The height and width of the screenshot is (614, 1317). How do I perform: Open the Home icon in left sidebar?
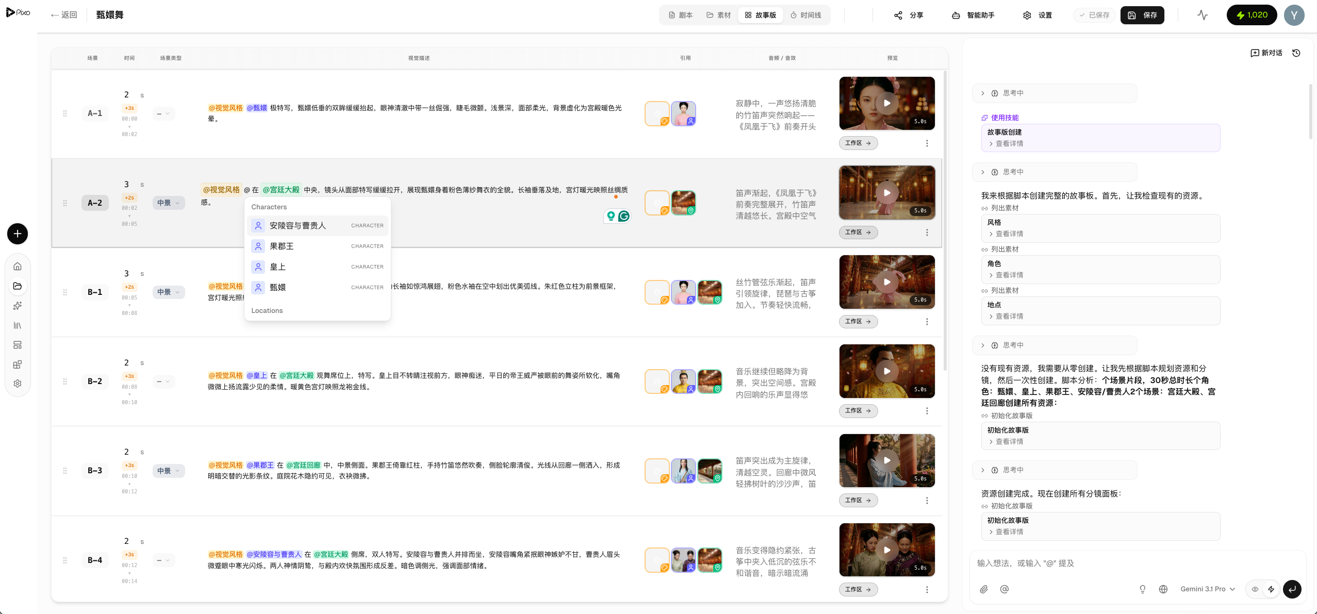pyautogui.click(x=18, y=267)
